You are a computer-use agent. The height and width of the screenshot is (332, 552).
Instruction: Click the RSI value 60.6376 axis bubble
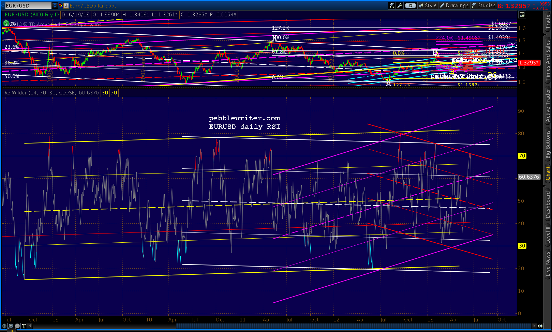529,177
